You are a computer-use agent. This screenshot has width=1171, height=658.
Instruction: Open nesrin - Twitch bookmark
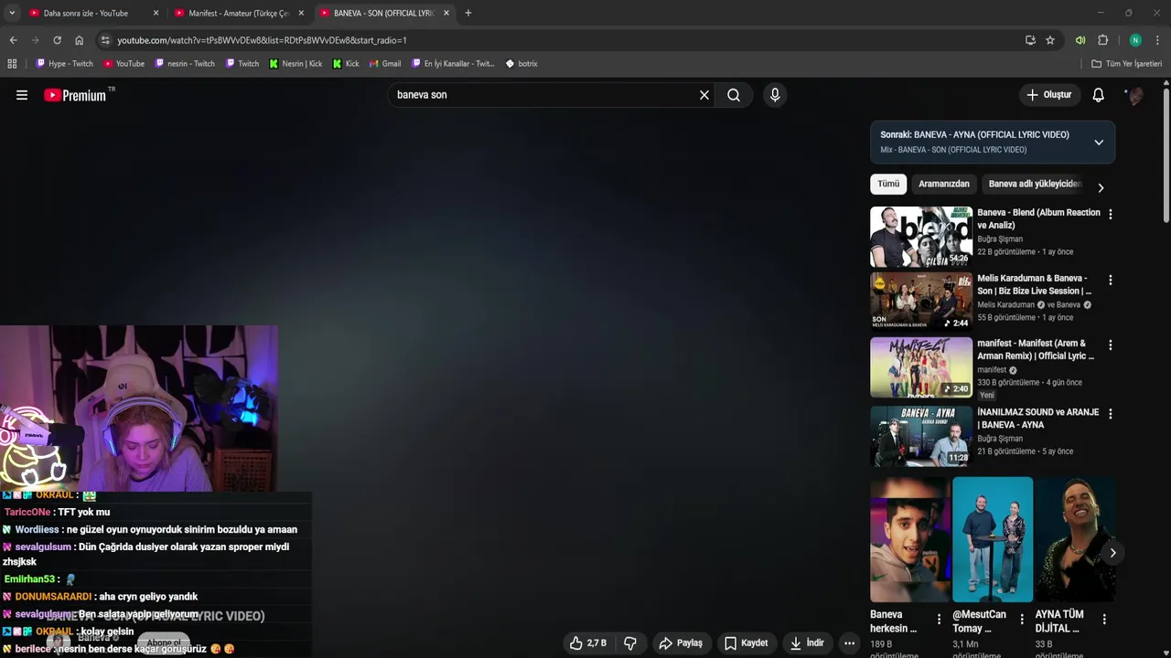point(185,64)
